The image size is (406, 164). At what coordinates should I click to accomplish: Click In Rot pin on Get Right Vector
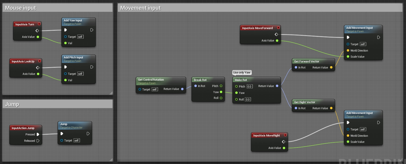296,108
